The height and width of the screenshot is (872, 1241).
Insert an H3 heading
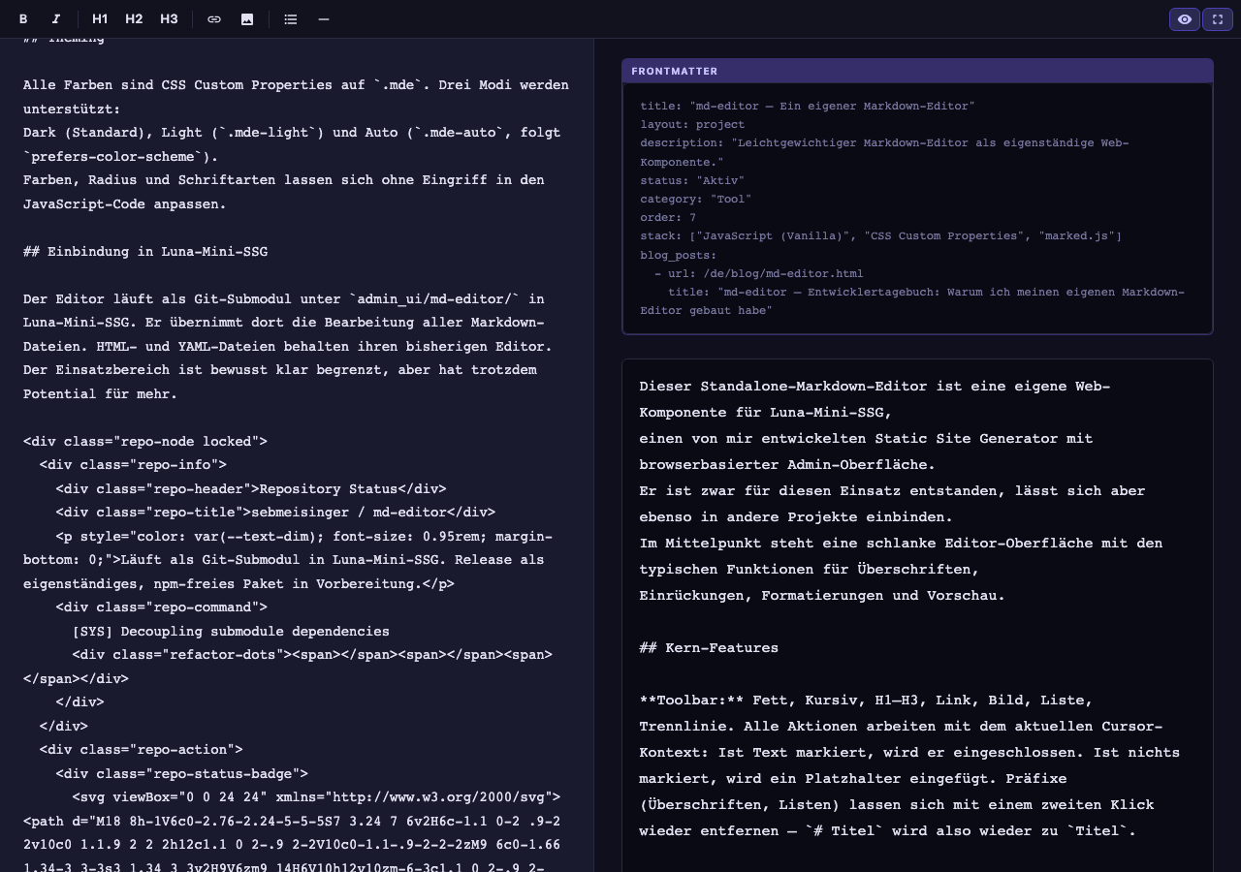tap(169, 19)
